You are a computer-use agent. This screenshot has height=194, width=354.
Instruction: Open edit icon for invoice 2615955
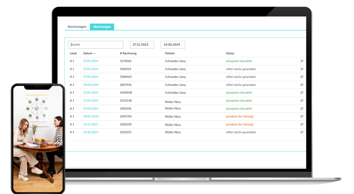302,132
